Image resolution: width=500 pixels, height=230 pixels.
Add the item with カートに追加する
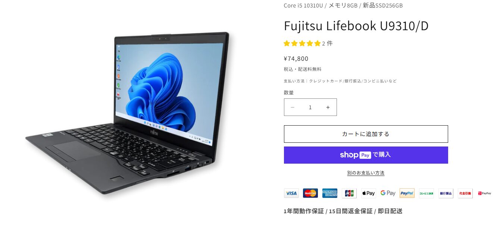(x=366, y=134)
